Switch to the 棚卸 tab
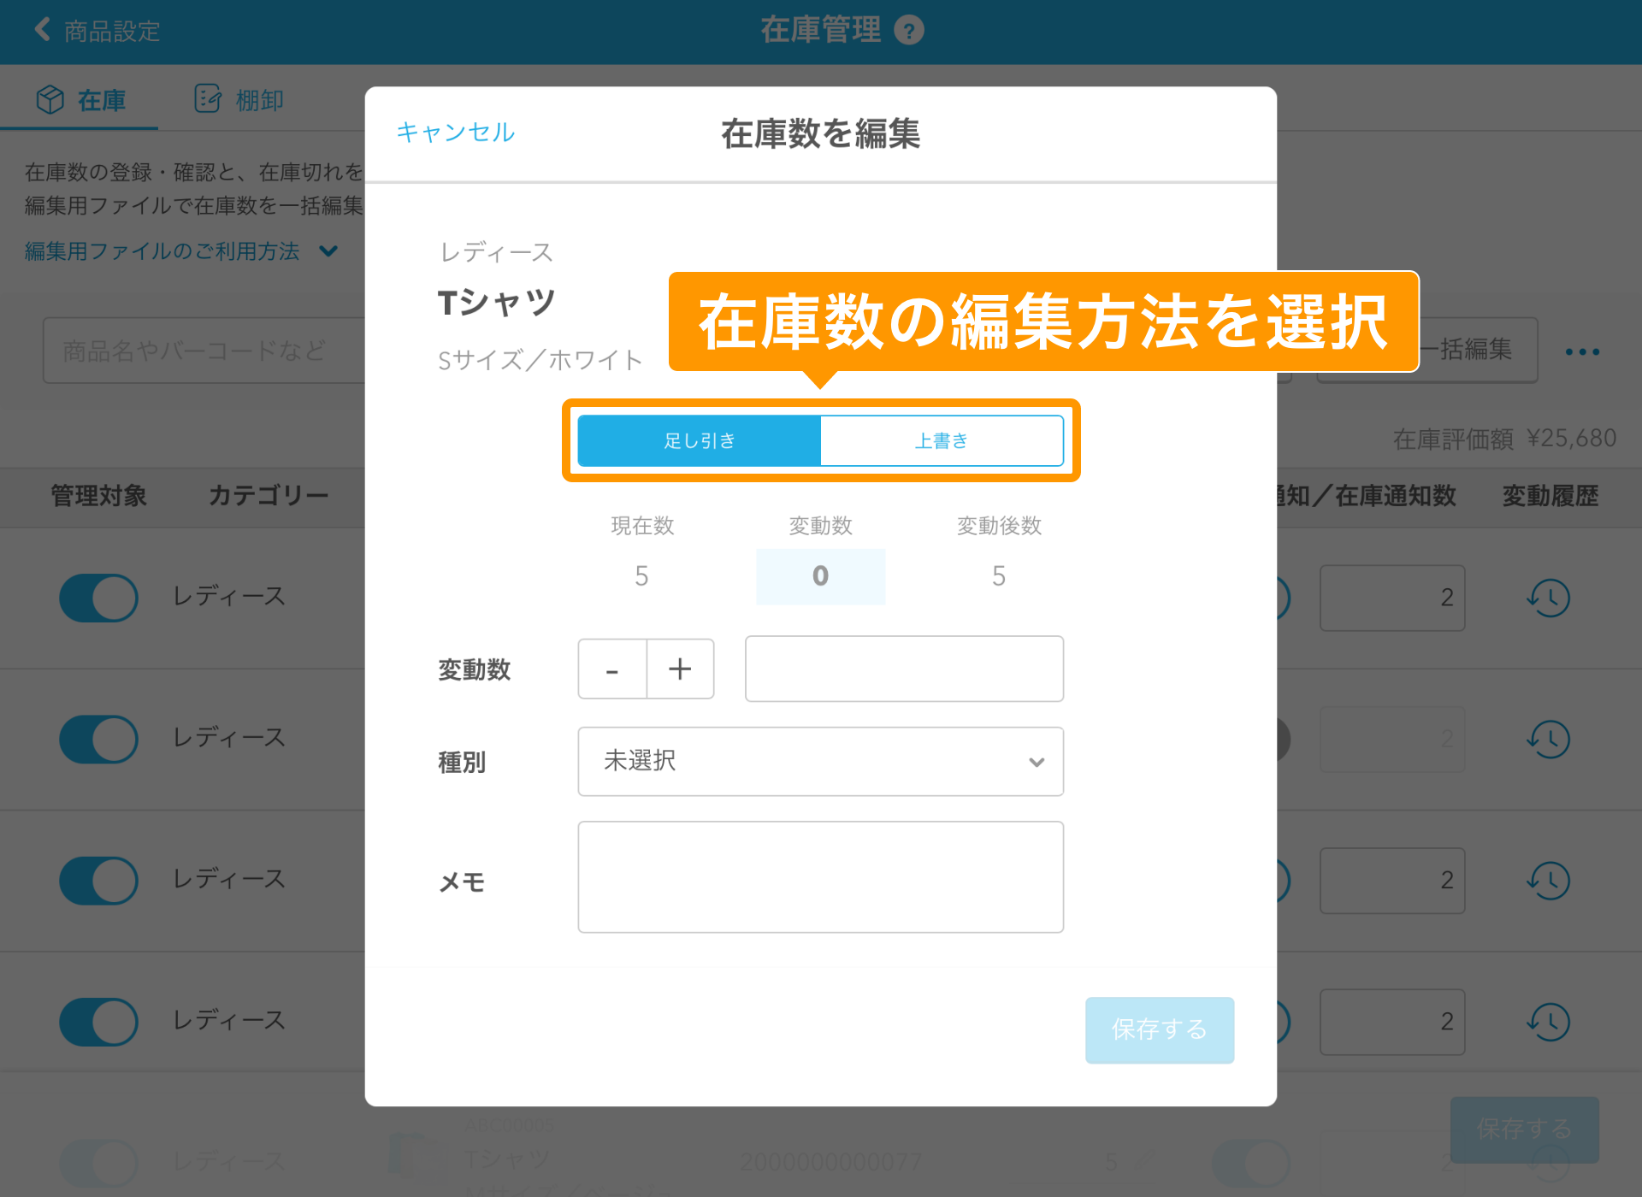 [239, 100]
